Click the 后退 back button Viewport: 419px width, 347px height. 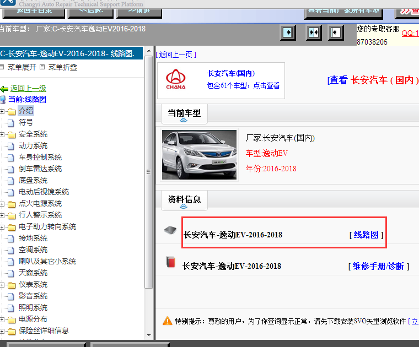coord(91,13)
